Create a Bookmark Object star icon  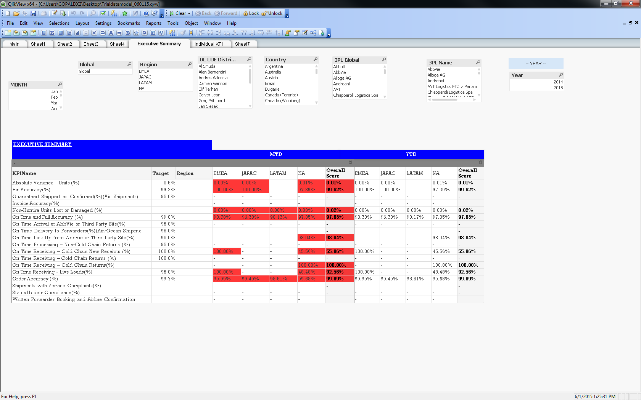click(x=136, y=33)
